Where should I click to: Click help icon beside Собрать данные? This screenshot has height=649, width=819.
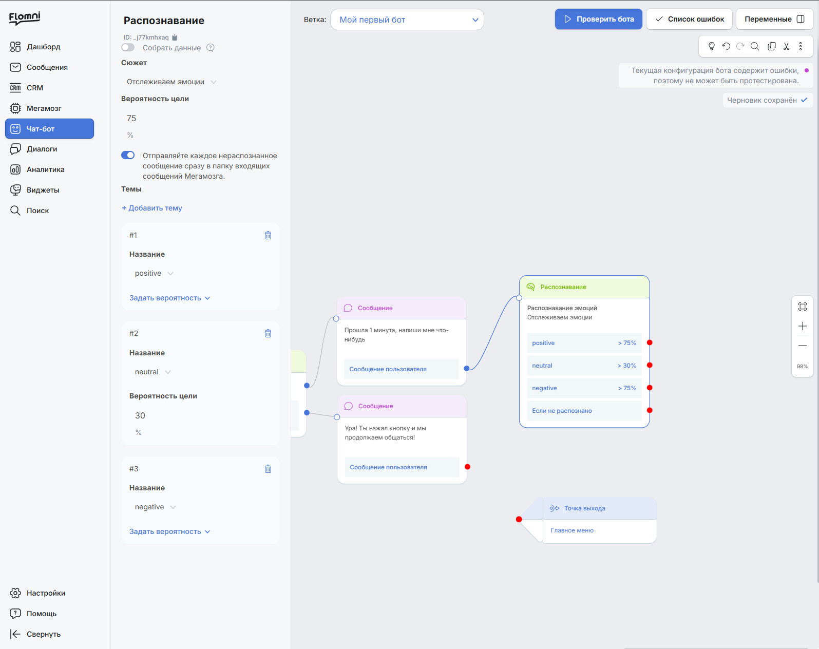click(x=211, y=48)
